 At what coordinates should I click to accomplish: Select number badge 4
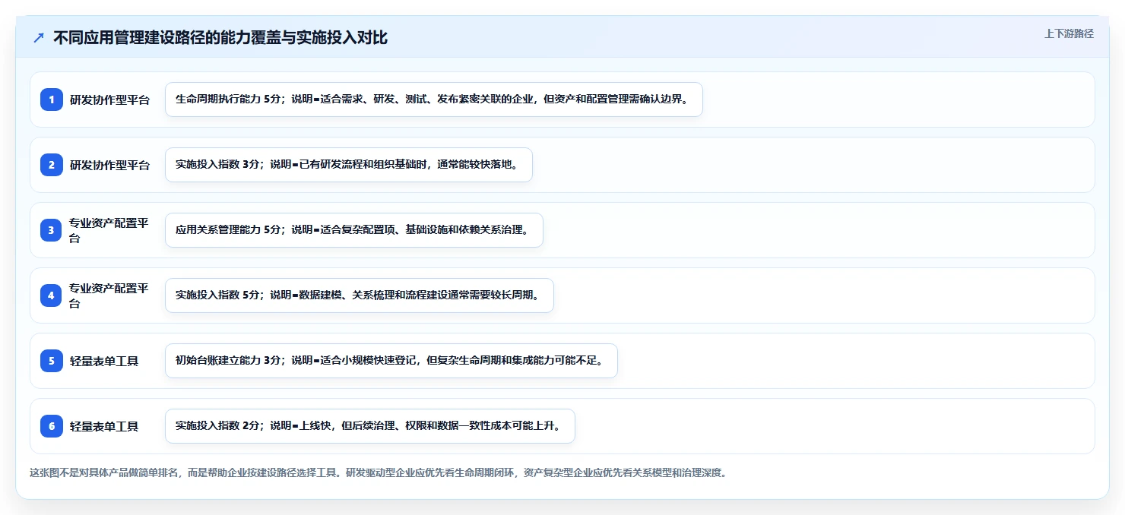tap(52, 295)
